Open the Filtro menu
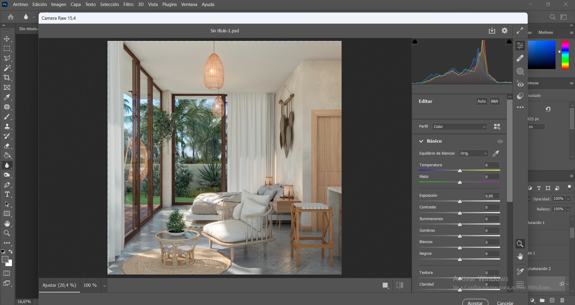 pyautogui.click(x=128, y=4)
